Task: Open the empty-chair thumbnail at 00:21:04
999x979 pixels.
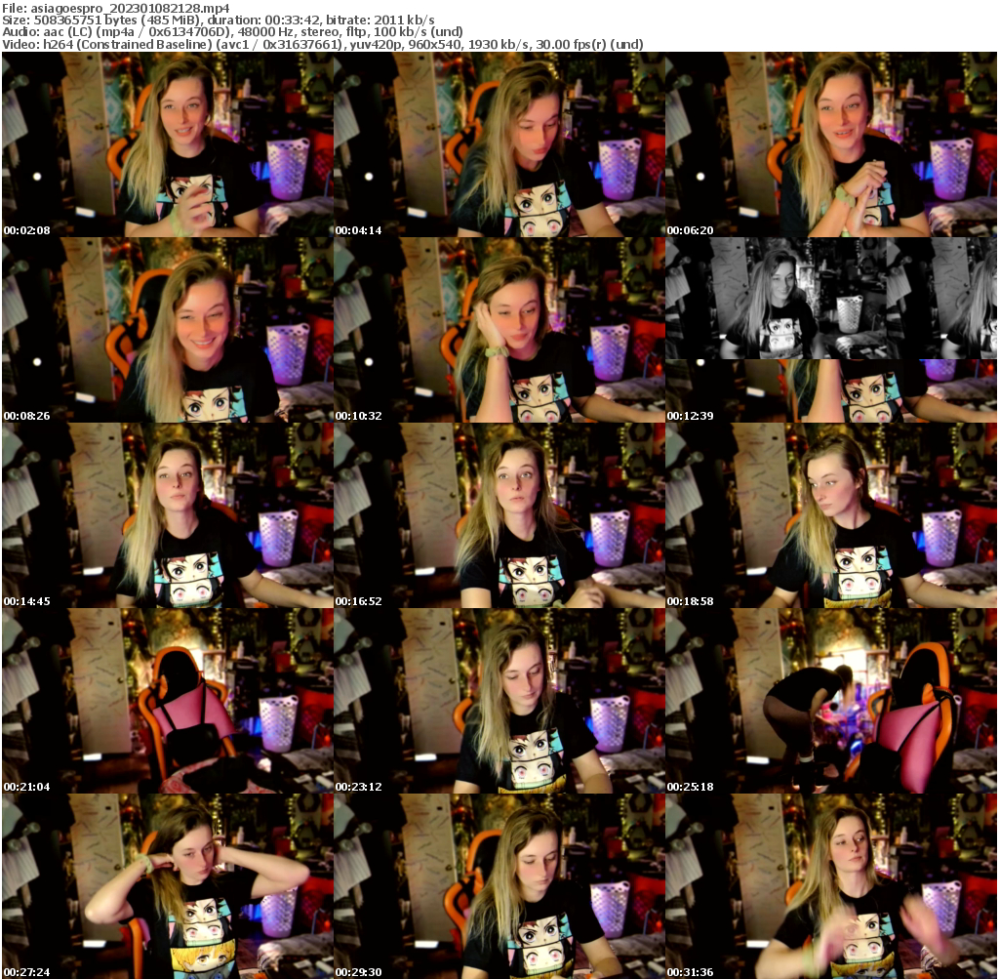Action: click(166, 701)
